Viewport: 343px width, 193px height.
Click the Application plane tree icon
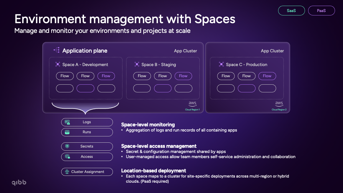[x=57, y=50]
